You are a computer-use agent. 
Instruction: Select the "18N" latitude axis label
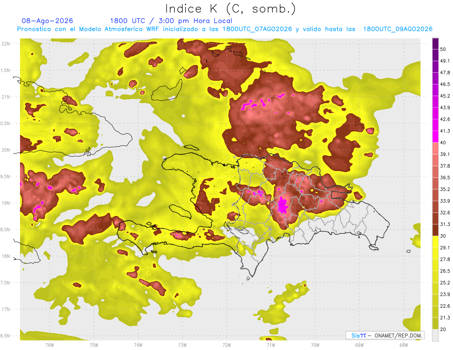coord(6,256)
